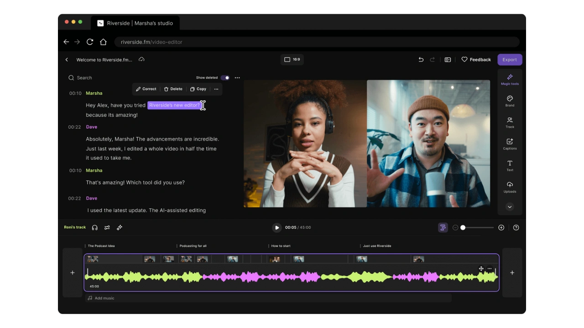The width and height of the screenshot is (584, 328).
Task: Open the Magic tools panel
Action: coord(510,79)
